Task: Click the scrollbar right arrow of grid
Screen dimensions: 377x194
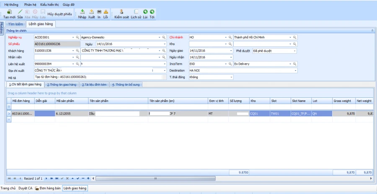Action: coord(371,179)
